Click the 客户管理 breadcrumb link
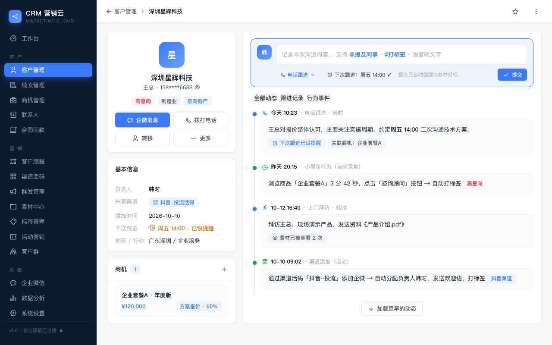552x345 pixels. coord(125,12)
